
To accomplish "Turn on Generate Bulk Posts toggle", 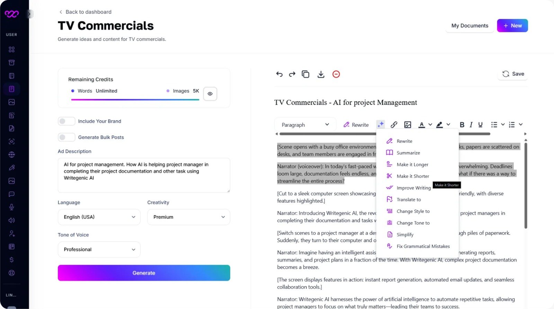I will pos(66,137).
